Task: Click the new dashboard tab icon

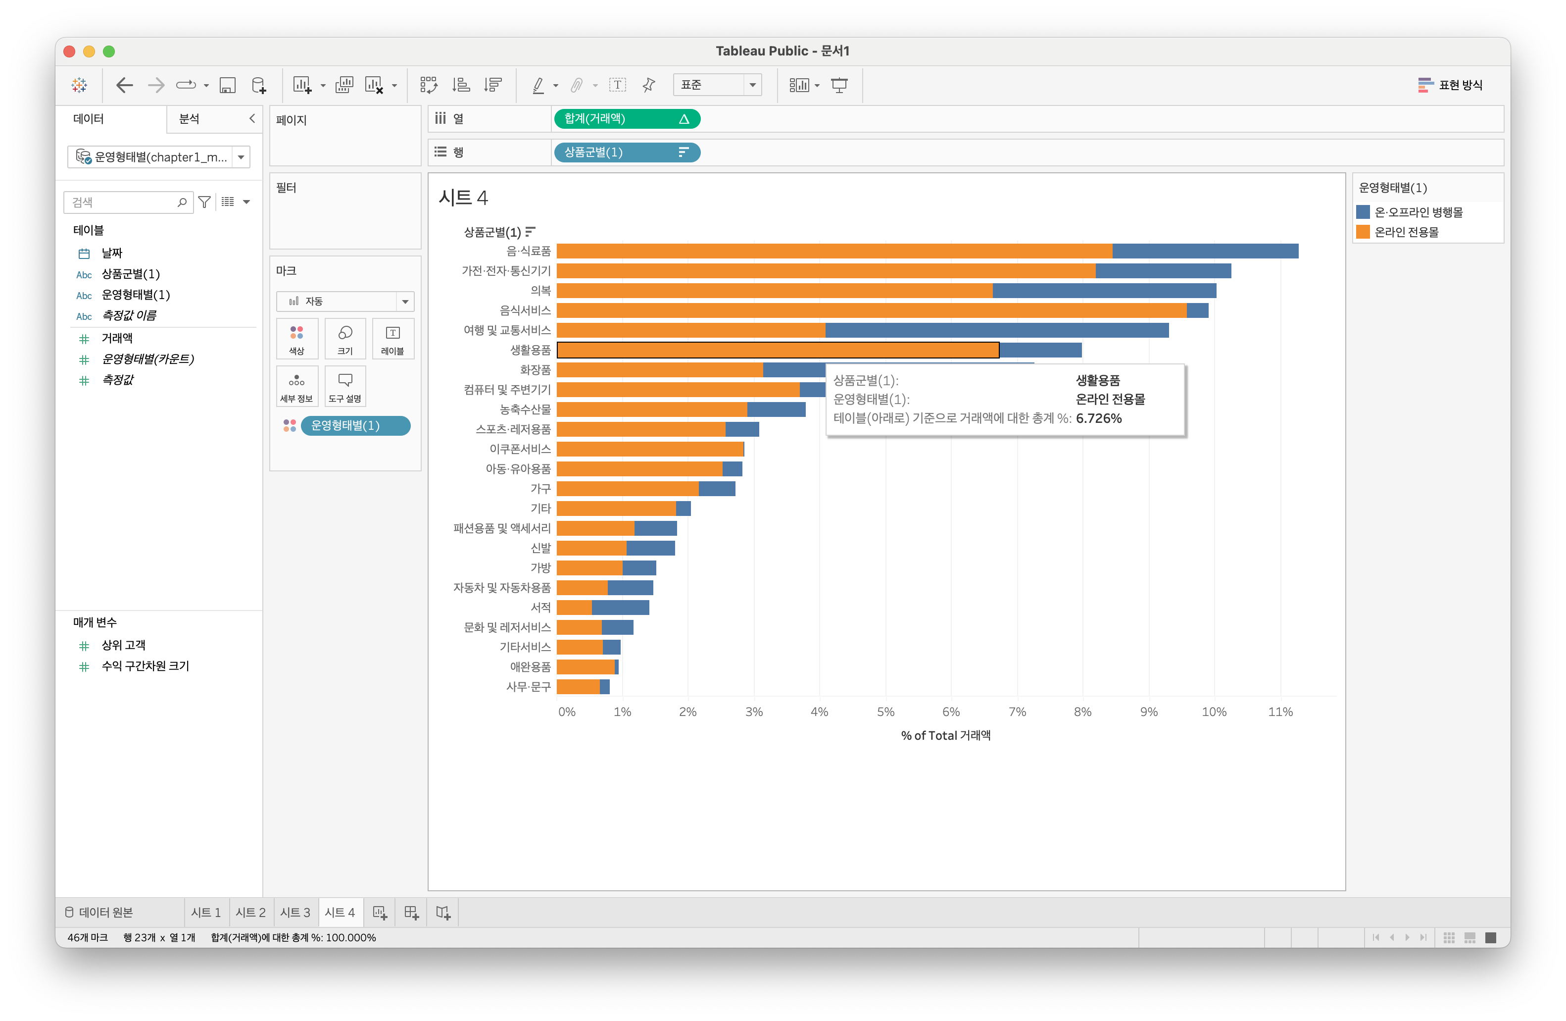Action: [411, 913]
